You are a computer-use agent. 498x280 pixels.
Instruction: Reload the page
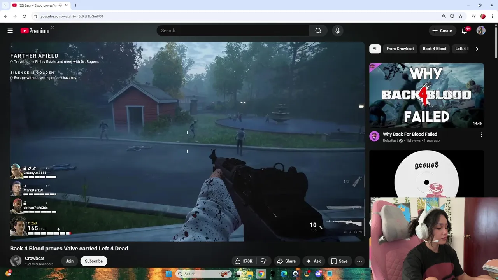(x=25, y=16)
